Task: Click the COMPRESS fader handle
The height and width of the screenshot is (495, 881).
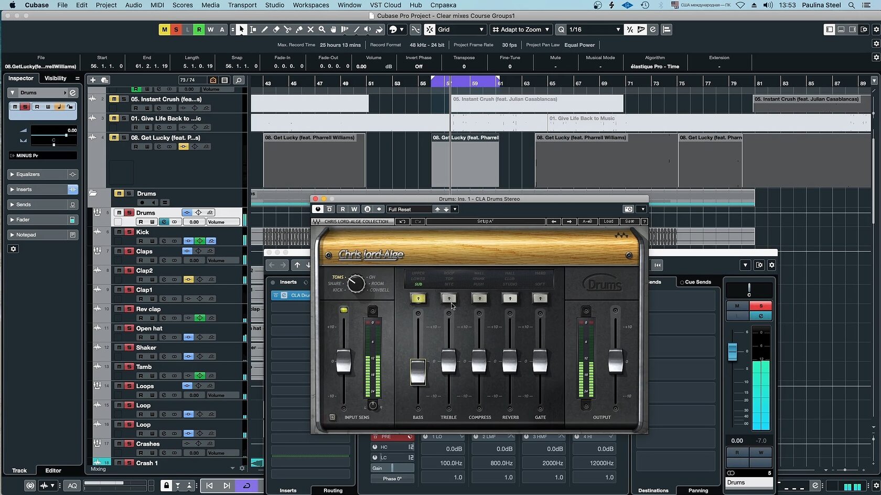Action: (479, 361)
